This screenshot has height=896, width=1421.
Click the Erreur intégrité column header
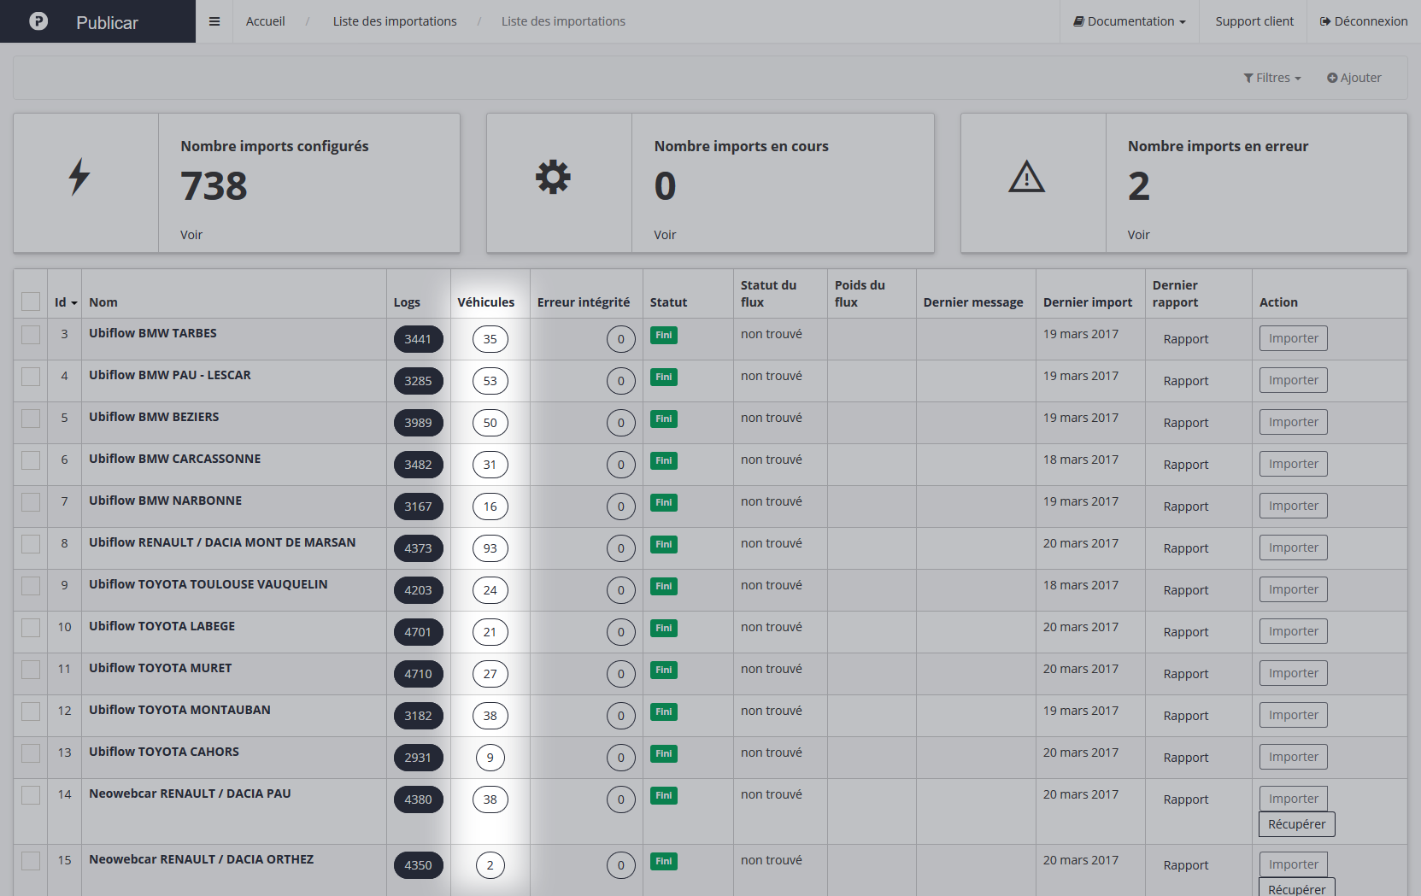584,302
